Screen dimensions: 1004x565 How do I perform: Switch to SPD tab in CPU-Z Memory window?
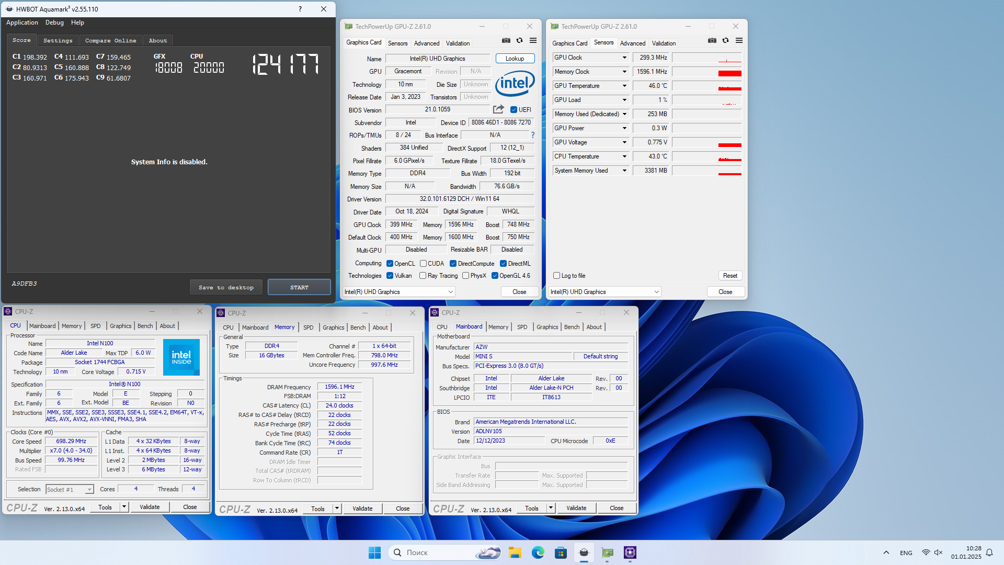point(308,327)
